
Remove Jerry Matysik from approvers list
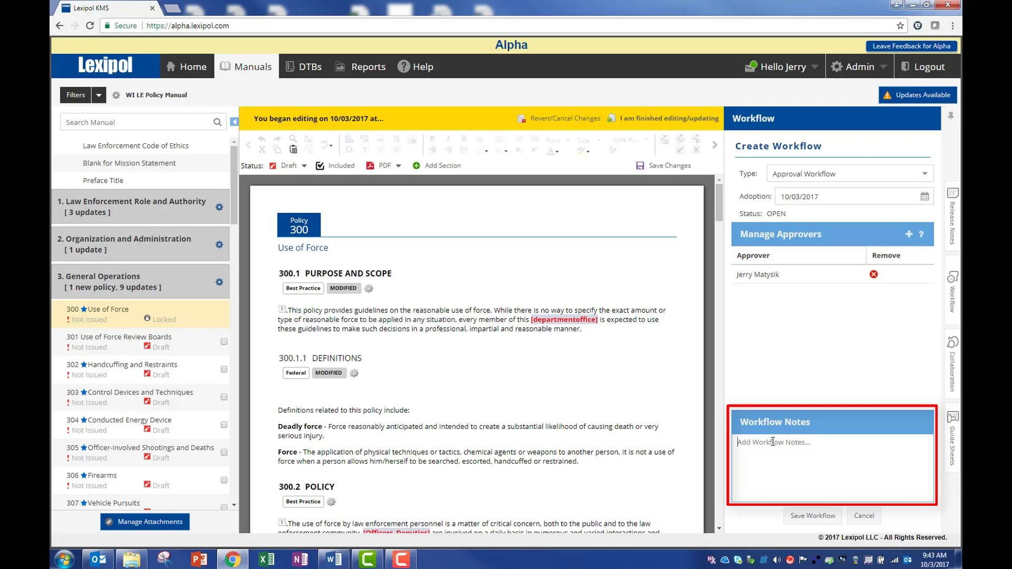tap(873, 274)
